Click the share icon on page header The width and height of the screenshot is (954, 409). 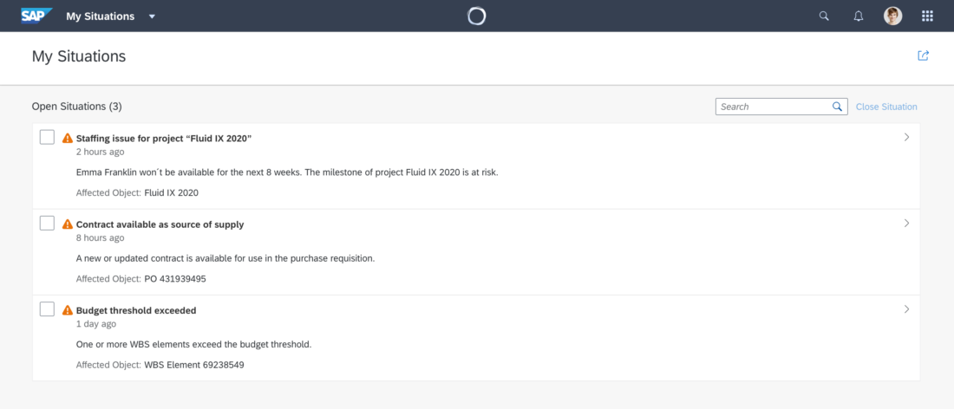[923, 55]
